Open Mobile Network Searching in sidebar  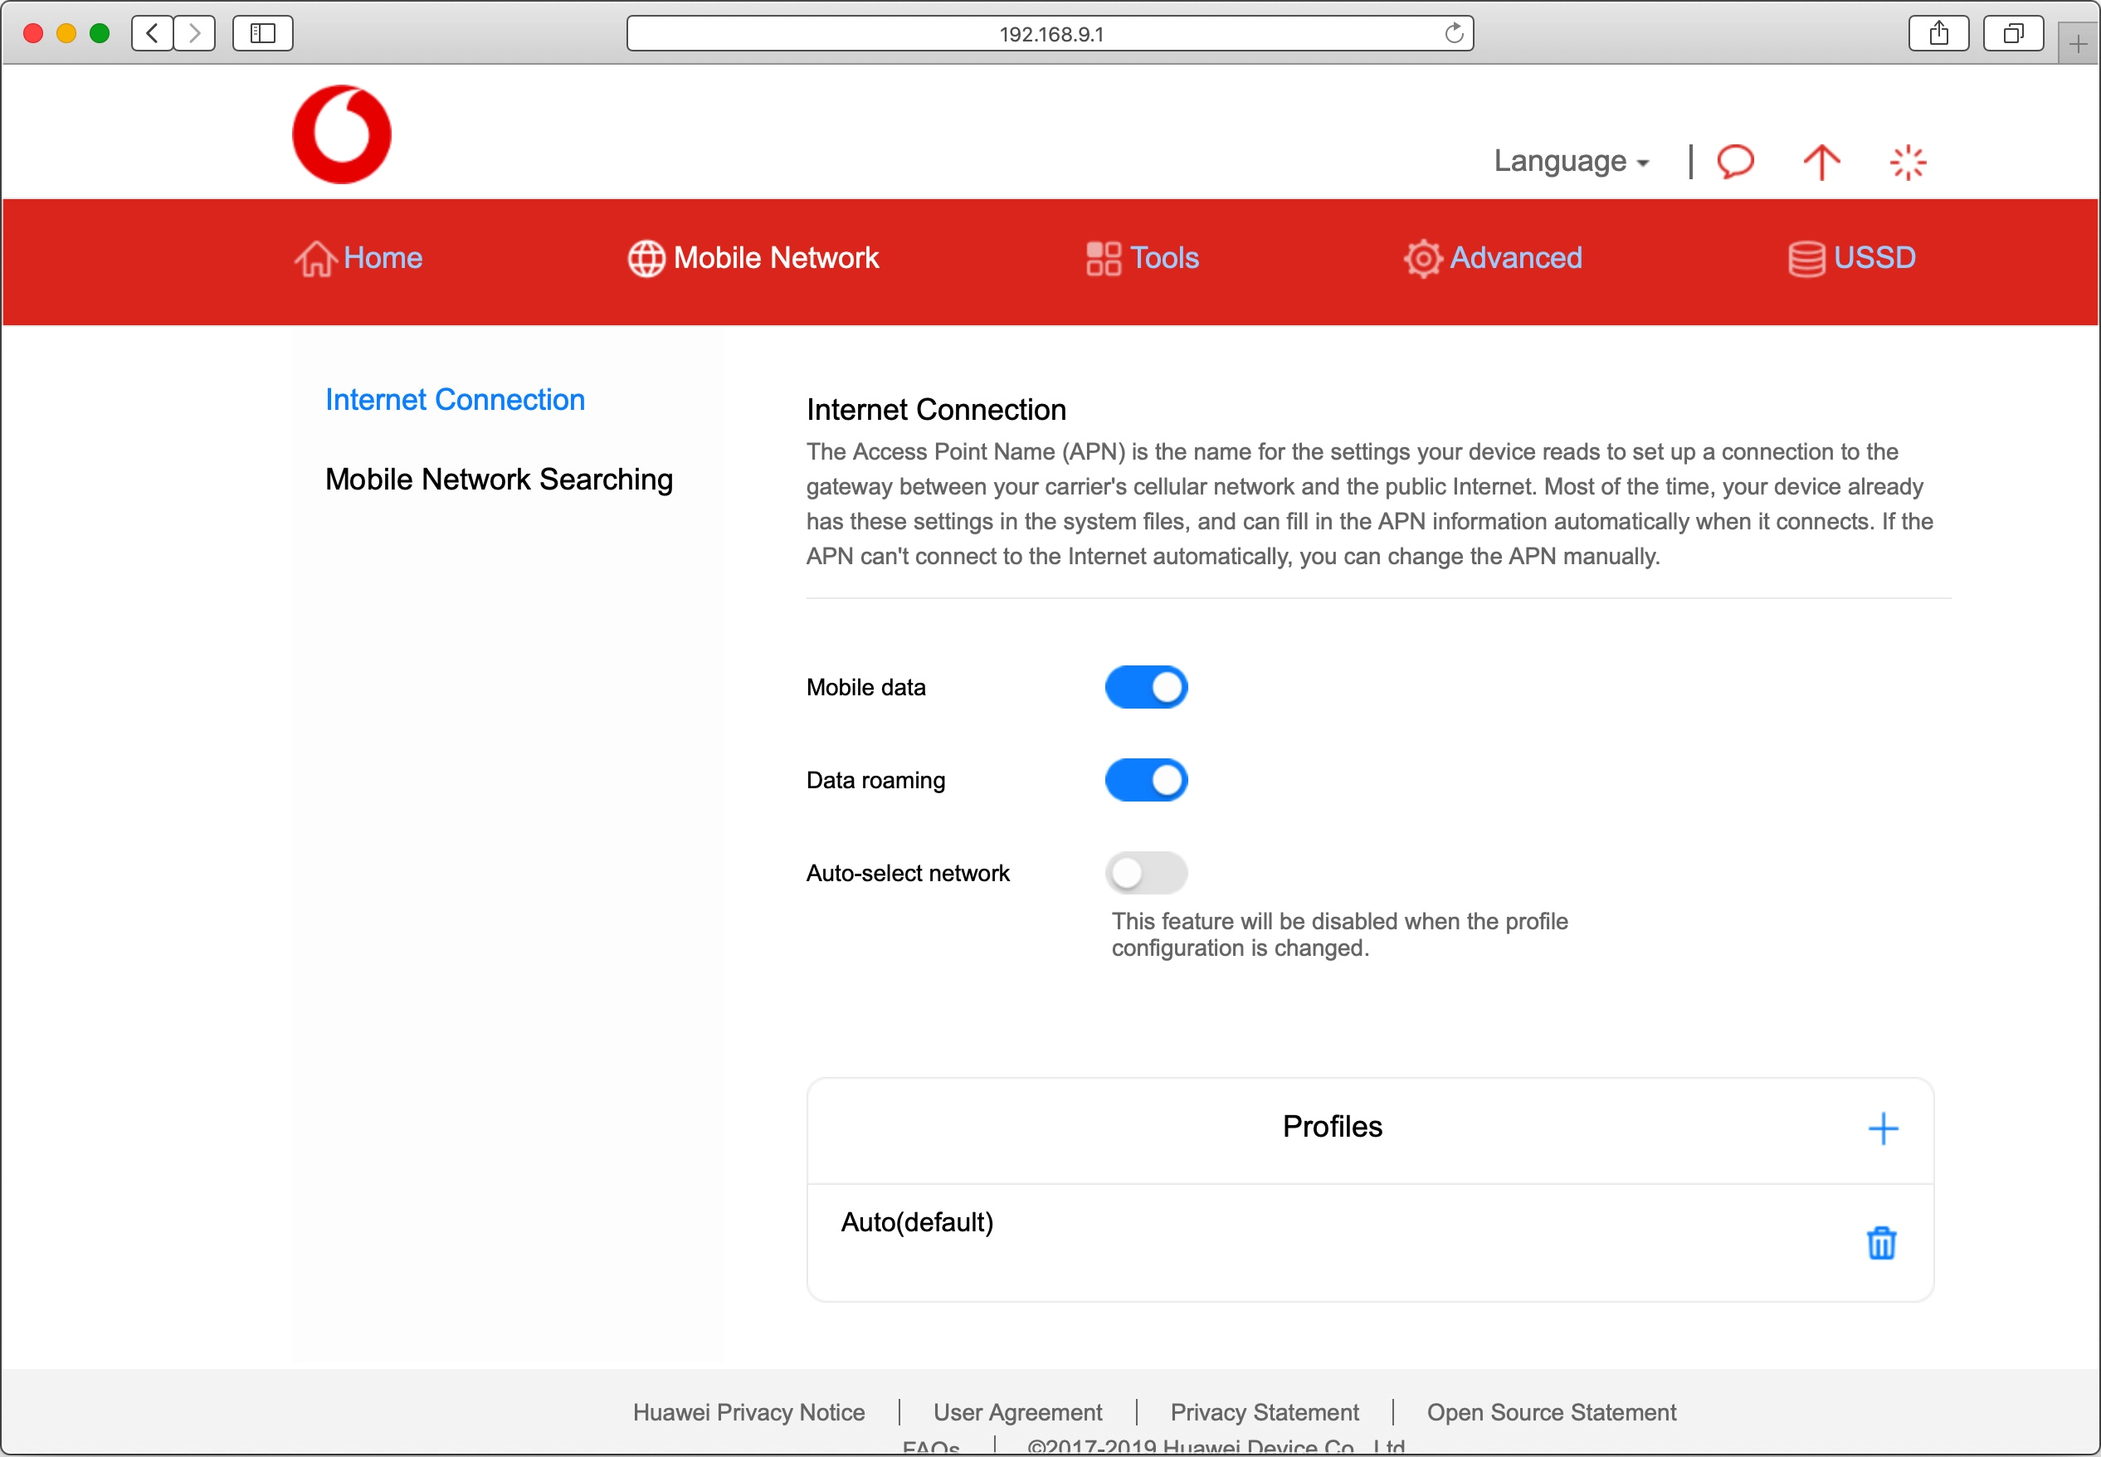click(x=499, y=480)
